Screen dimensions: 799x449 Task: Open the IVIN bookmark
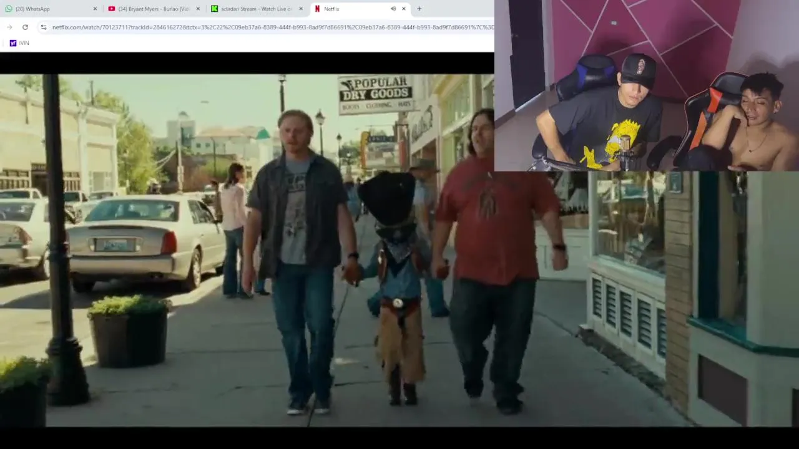pos(19,43)
